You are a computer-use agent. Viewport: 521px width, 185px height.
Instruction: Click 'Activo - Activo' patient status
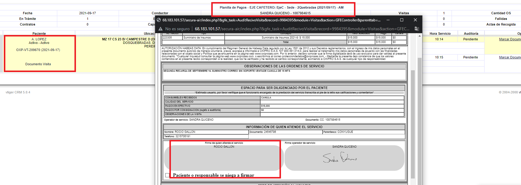point(39,43)
